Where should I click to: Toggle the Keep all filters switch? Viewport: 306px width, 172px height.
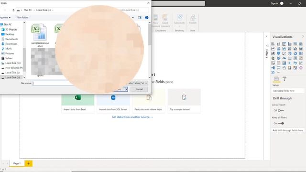coord(281,123)
